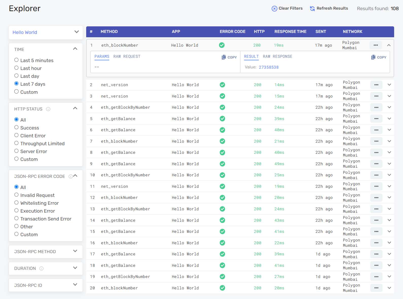403x299 pixels.
Task: Open the three-dot menu for row 5
Action: pyautogui.click(x=376, y=119)
